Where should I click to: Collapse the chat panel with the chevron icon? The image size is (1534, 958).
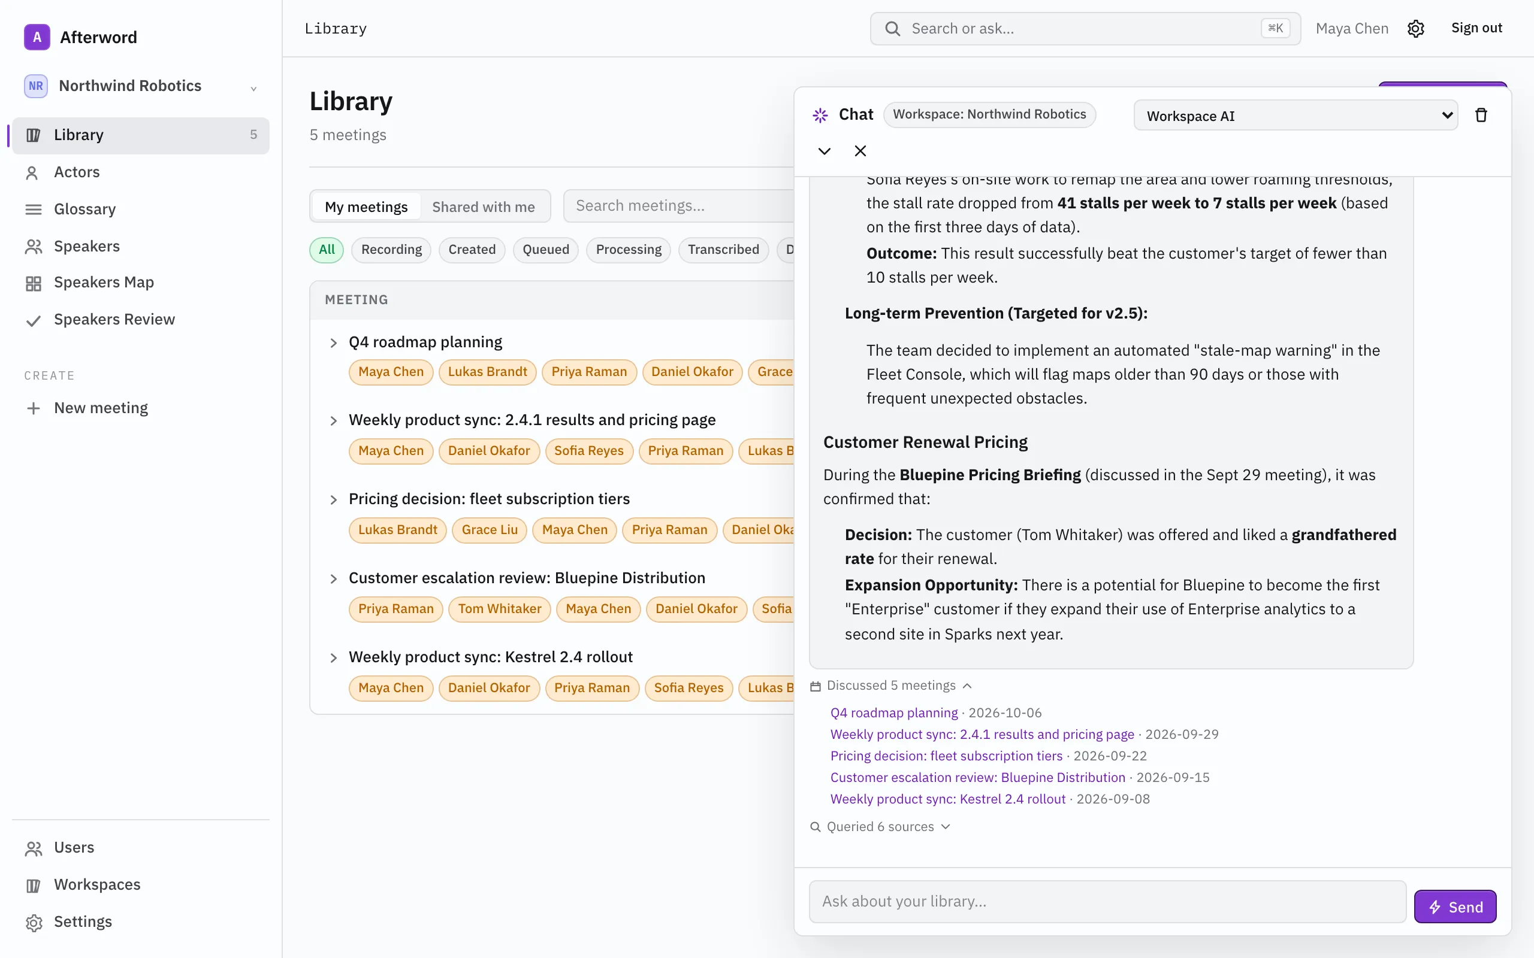(x=824, y=151)
